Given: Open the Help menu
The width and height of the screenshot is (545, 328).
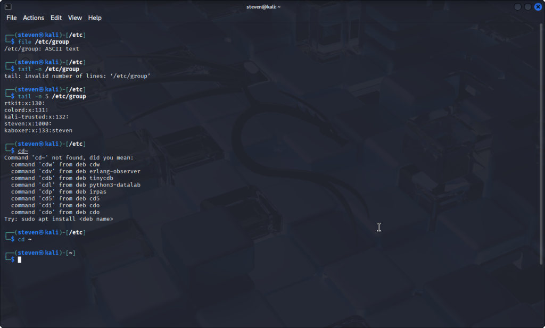Looking at the screenshot, I should click(x=95, y=18).
